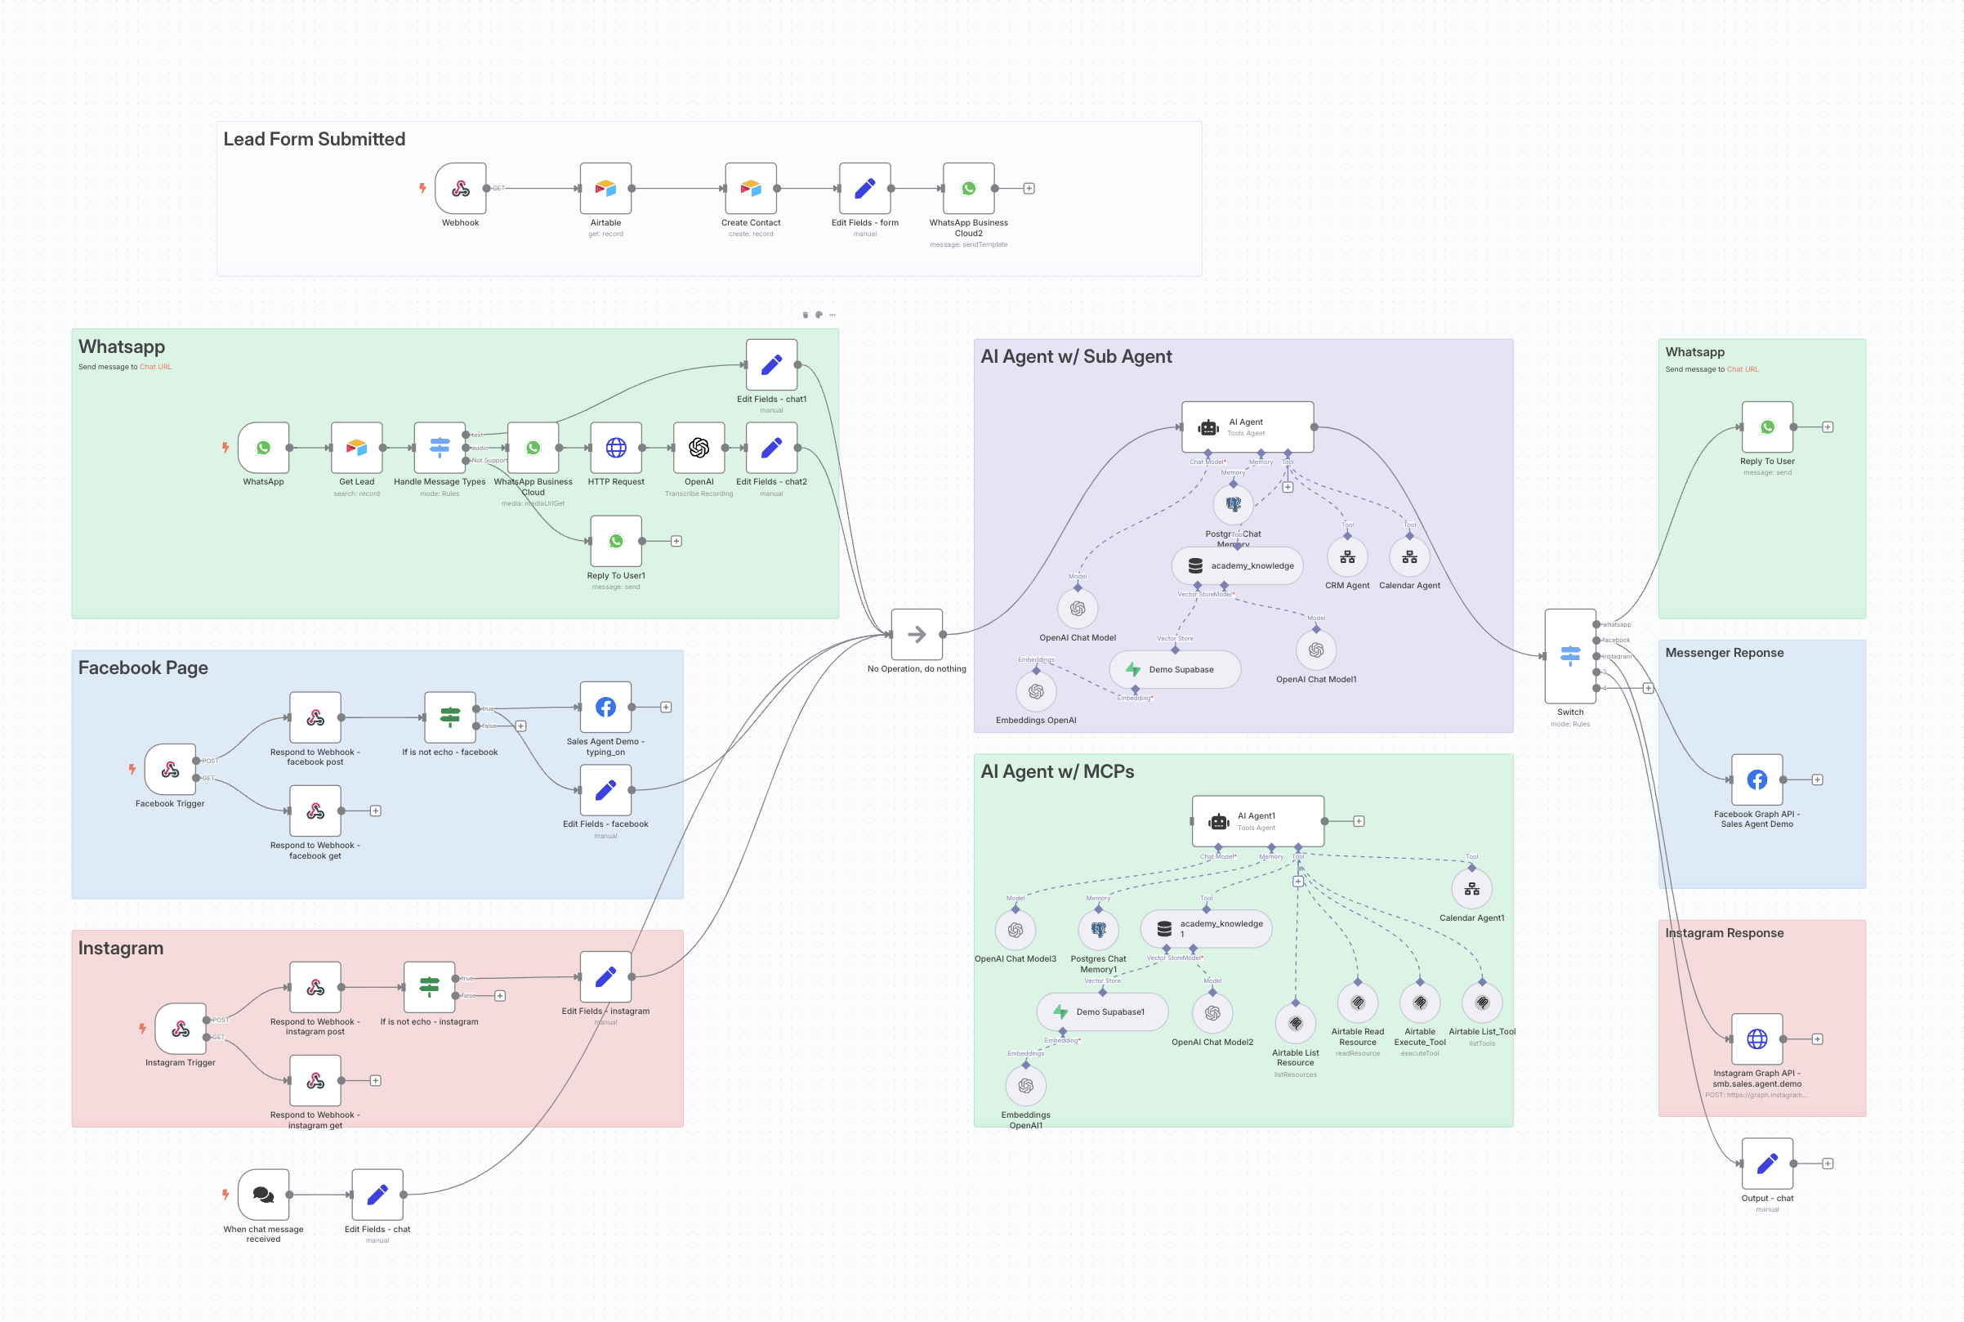Select the Reply To User node
Screen dimensions: 1964x1322
(x=1768, y=427)
